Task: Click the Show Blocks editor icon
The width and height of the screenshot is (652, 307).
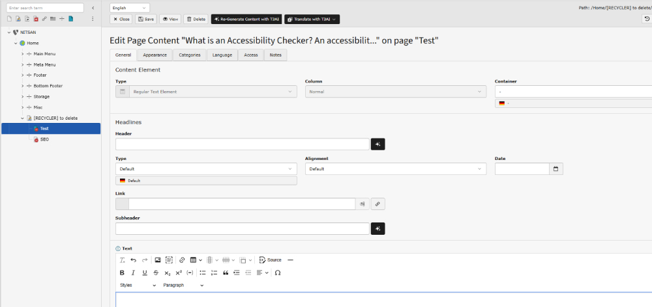Action: point(169,260)
